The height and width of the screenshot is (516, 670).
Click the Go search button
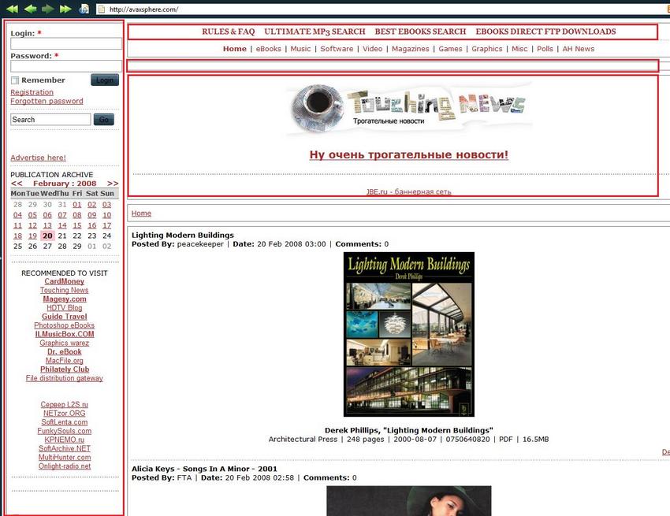point(104,120)
